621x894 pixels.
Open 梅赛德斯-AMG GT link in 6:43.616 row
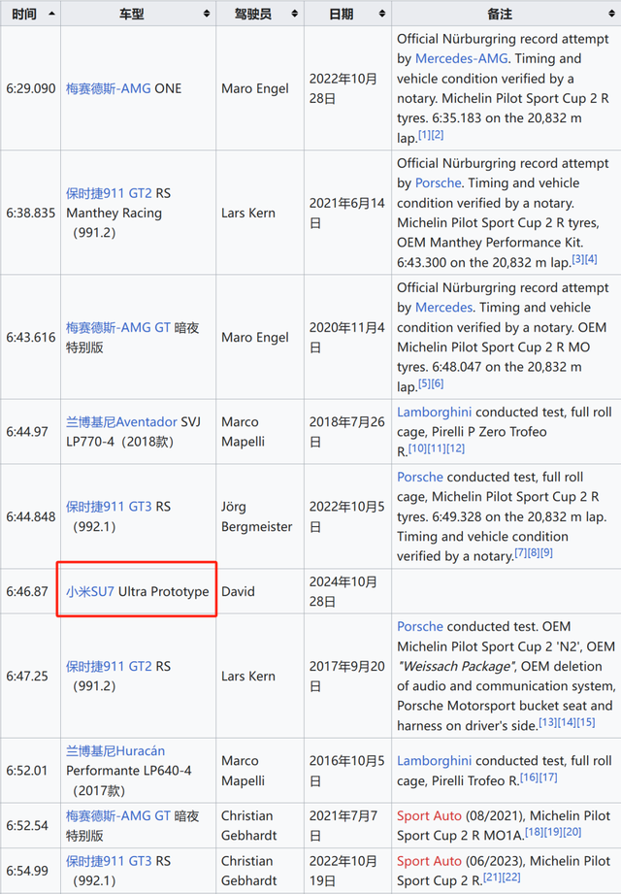pos(118,327)
